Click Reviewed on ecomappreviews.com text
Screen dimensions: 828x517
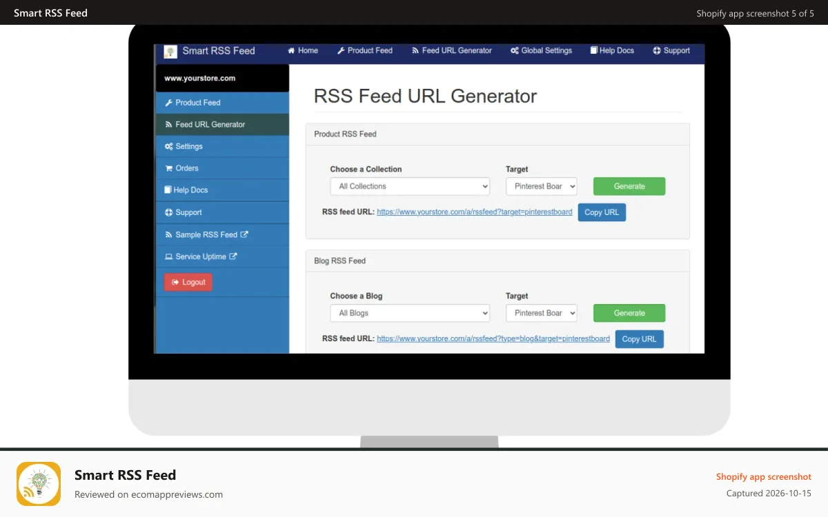[x=148, y=494]
